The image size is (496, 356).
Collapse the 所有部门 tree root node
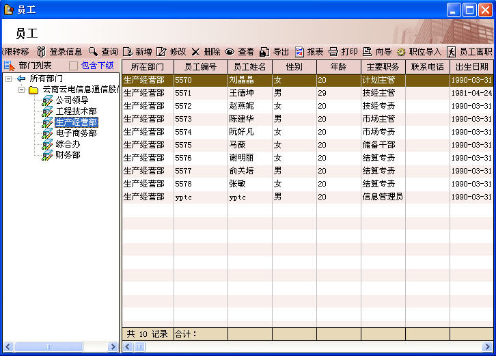[x=9, y=79]
